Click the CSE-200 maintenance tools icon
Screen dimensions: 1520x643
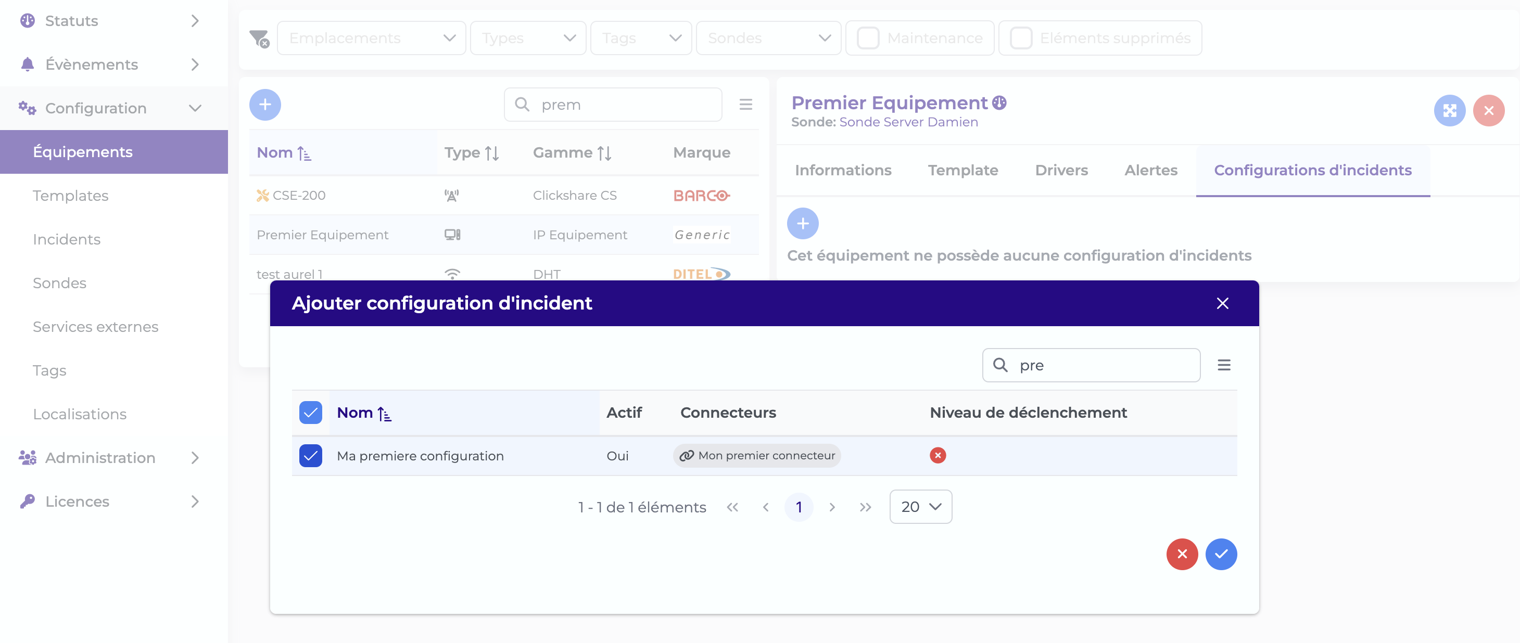point(262,195)
